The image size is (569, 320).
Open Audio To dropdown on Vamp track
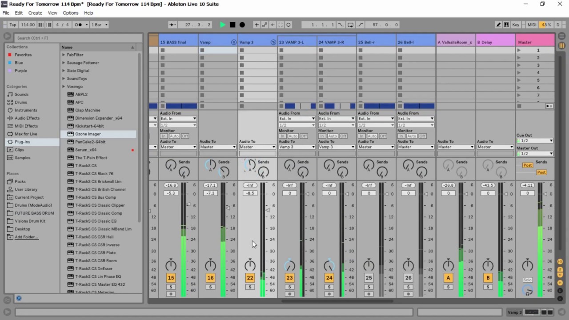pos(217,147)
